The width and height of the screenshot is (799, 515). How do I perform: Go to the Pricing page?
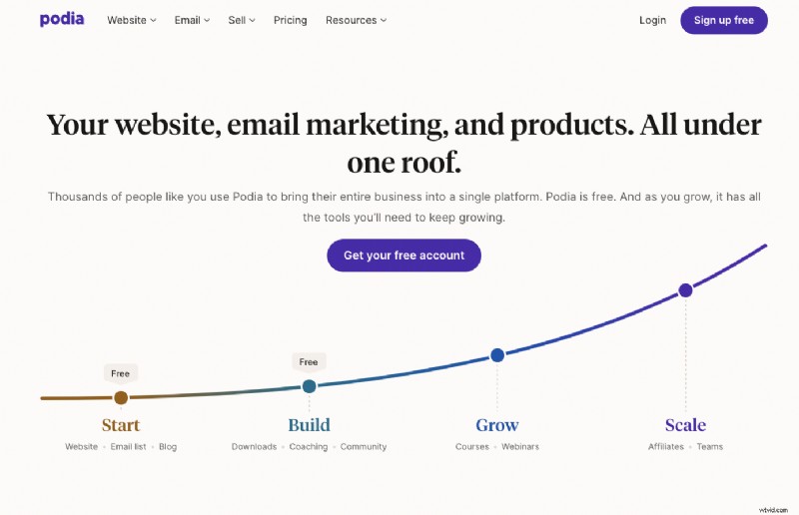click(291, 20)
